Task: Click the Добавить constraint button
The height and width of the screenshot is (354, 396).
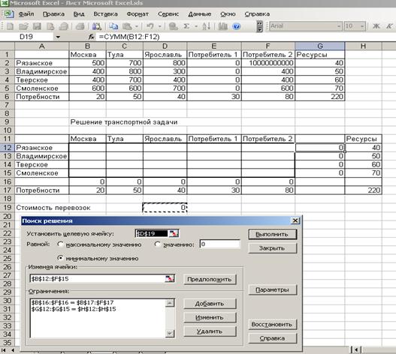Action: tap(210, 304)
